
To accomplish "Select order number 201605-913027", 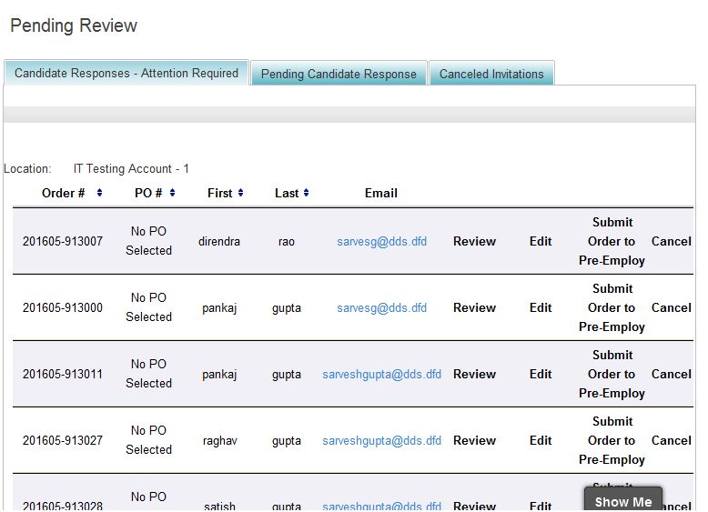I will coord(63,440).
